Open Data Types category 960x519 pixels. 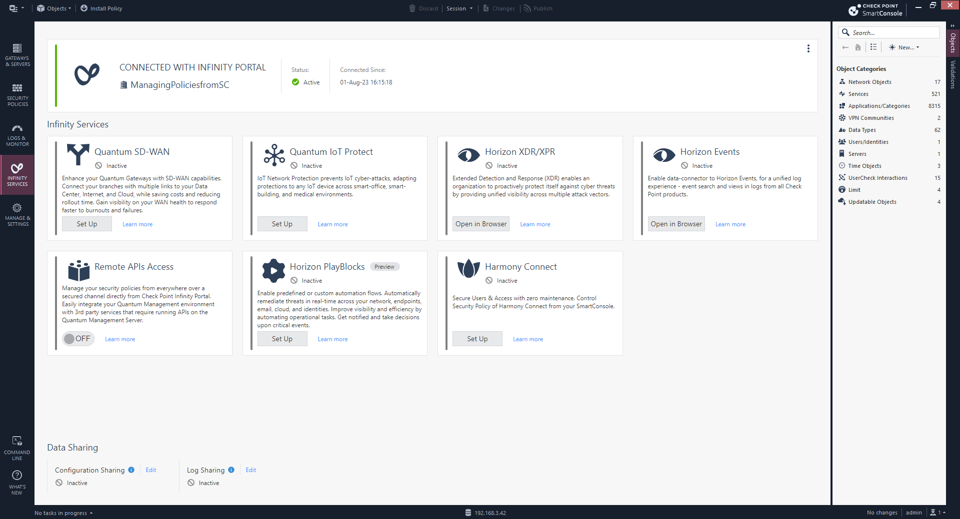coord(889,130)
